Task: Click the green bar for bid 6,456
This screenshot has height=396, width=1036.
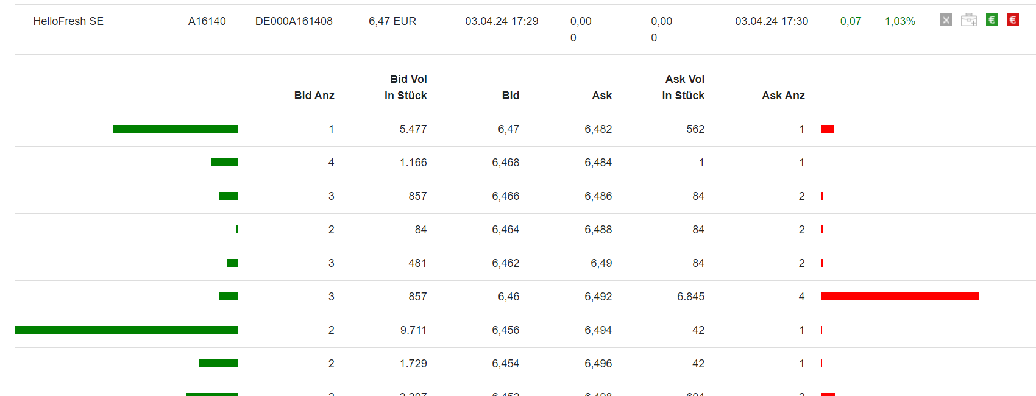Action: pos(127,330)
